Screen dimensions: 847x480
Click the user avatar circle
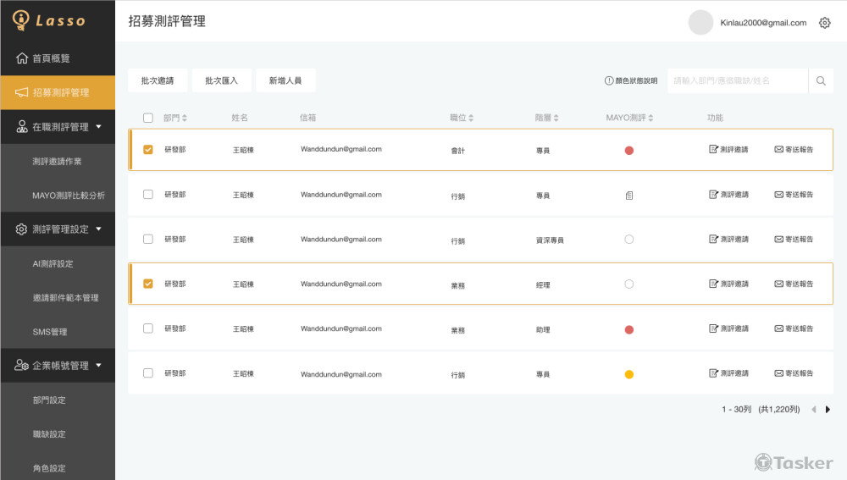coord(700,23)
